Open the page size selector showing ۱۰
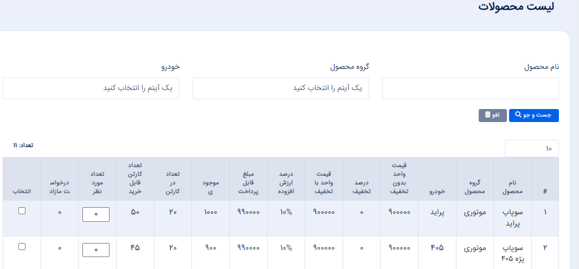Image resolution: width=579 pixels, height=269 pixels. click(532, 149)
